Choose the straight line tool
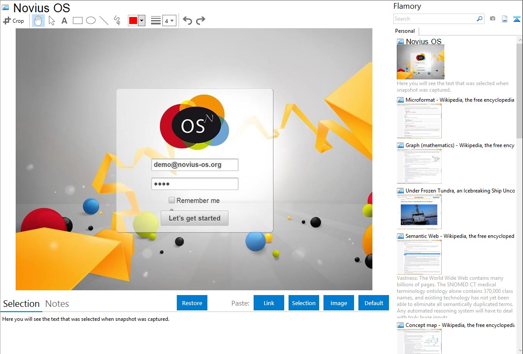 pos(104,21)
